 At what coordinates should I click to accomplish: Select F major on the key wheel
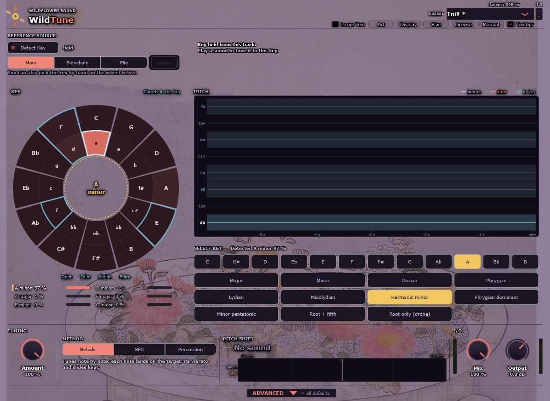click(x=61, y=127)
